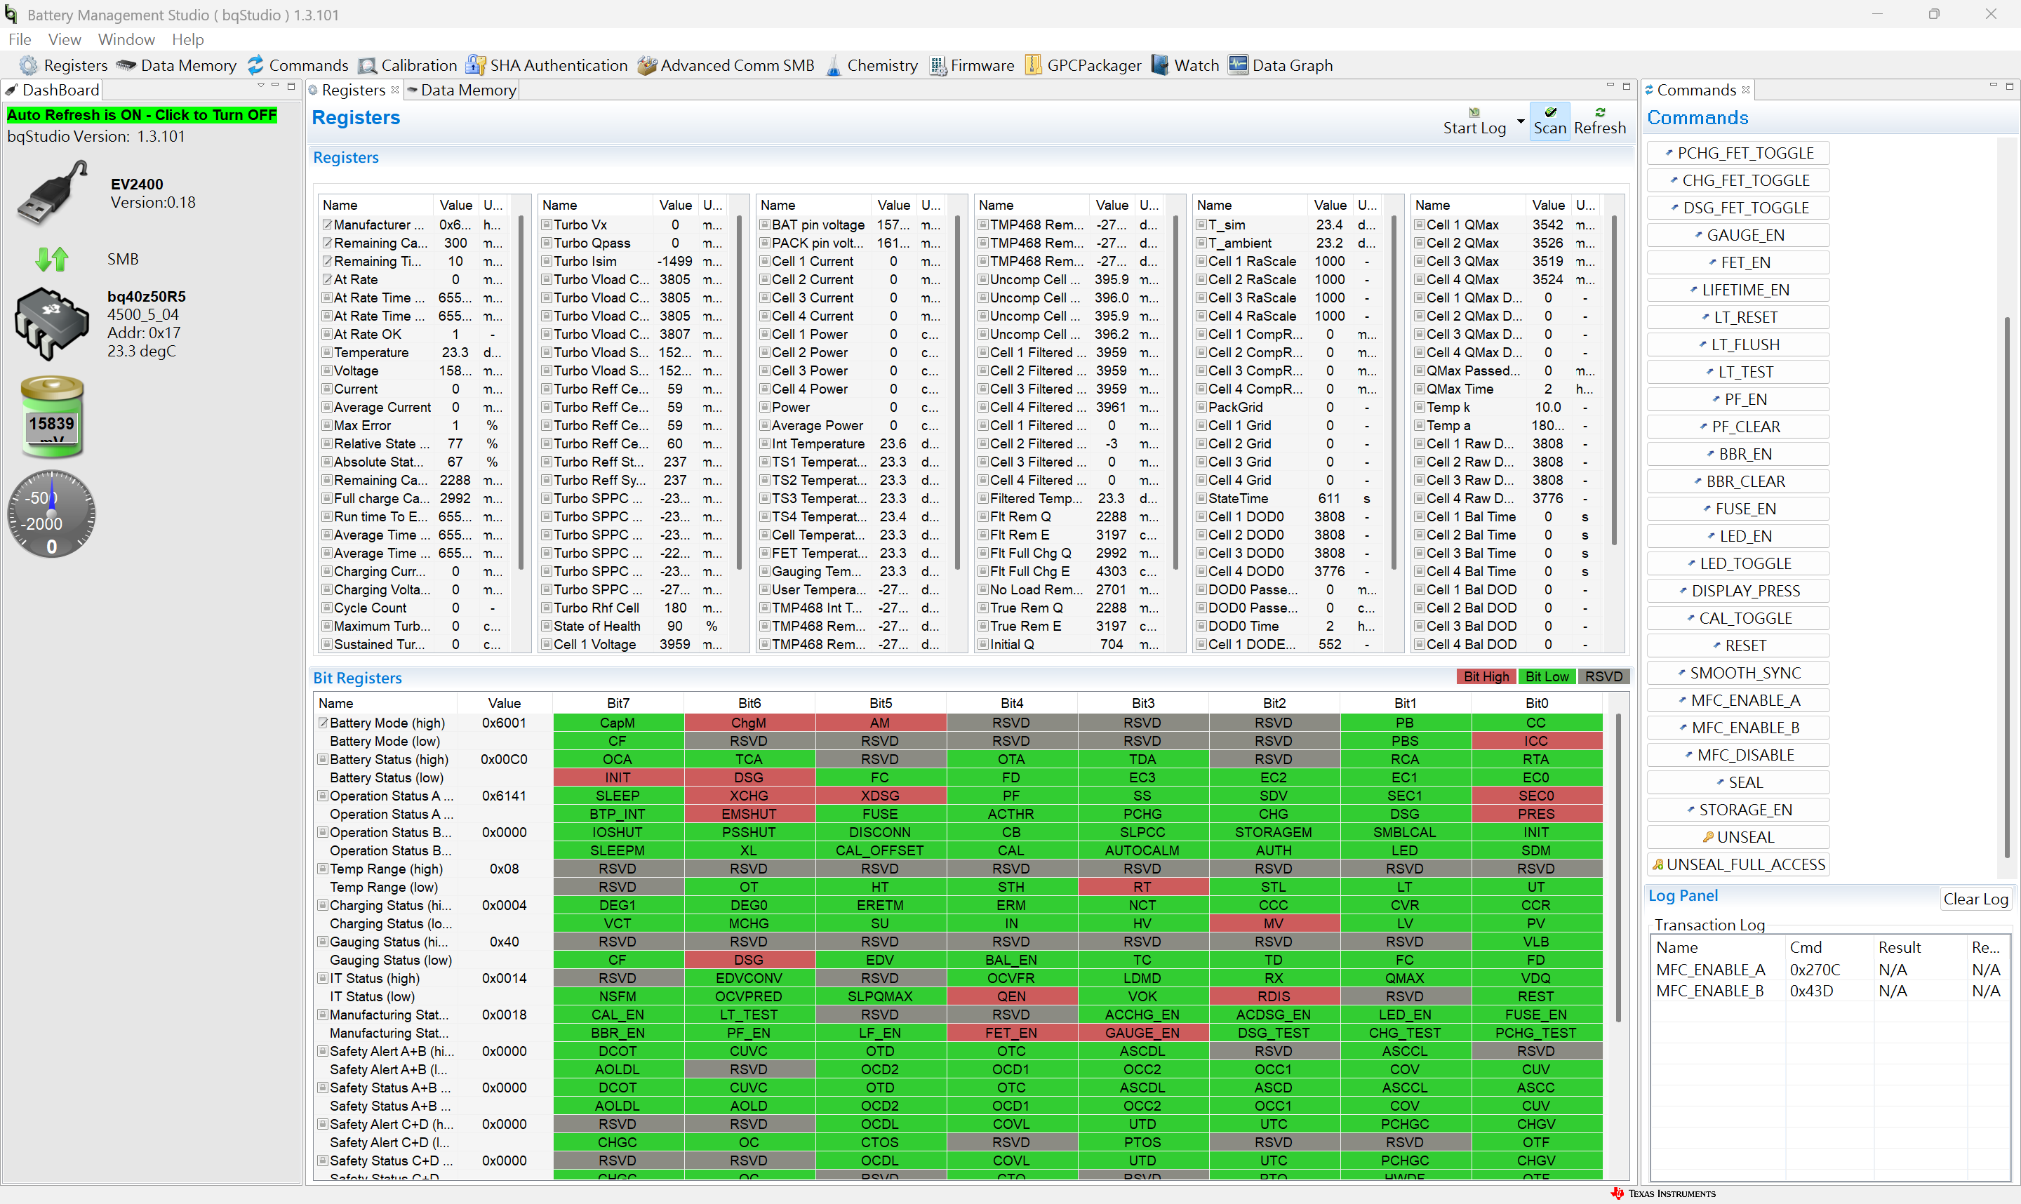Click the Commands toolbar icon
The height and width of the screenshot is (1204, 2021).
[255, 65]
